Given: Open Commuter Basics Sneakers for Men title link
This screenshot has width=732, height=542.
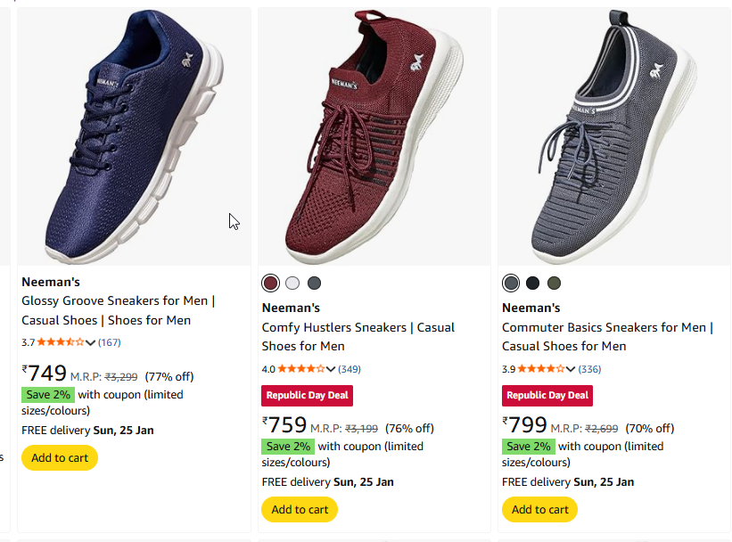Looking at the screenshot, I should tap(606, 336).
